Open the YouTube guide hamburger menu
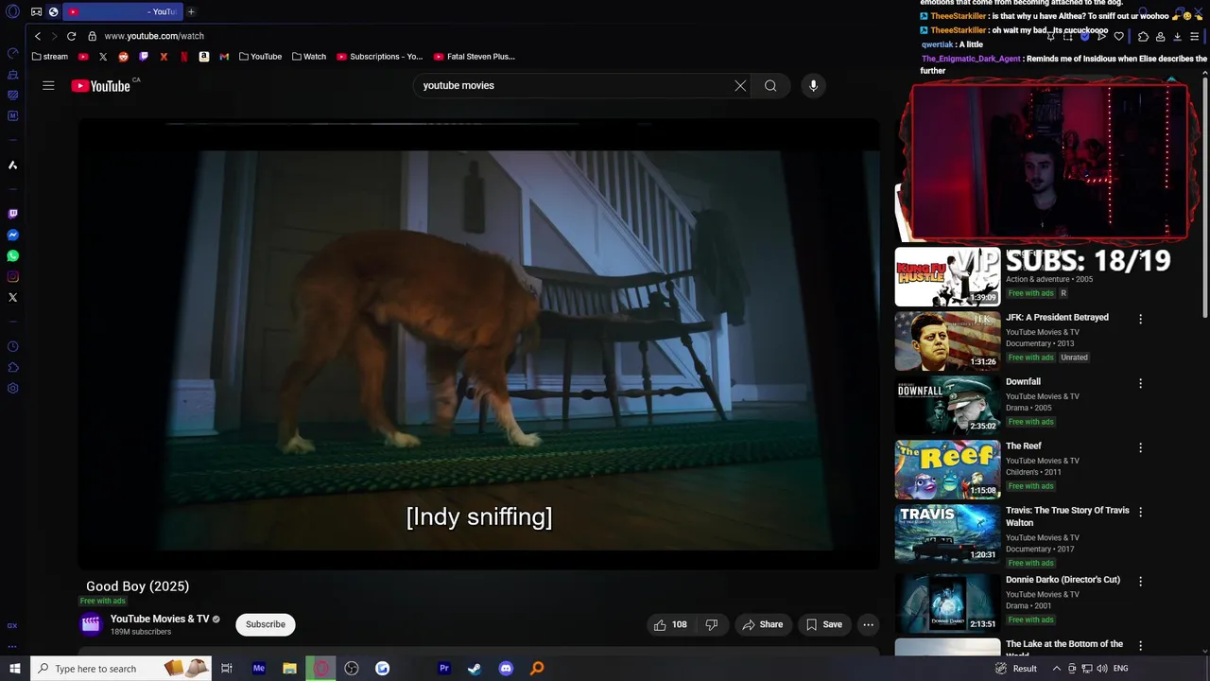This screenshot has width=1210, height=681. click(48, 85)
